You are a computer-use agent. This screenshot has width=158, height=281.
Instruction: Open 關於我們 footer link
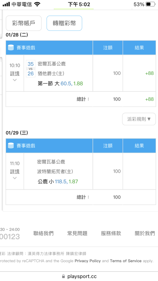(x=145, y=233)
